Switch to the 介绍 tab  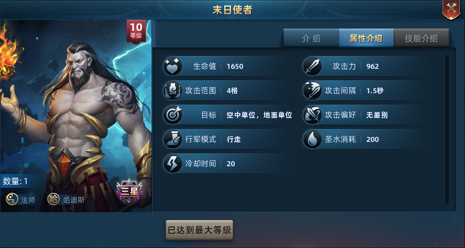pyautogui.click(x=311, y=38)
